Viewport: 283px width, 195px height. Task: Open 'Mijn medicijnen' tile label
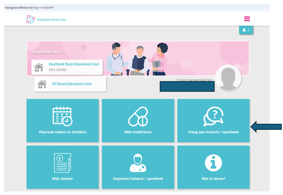point(138,132)
